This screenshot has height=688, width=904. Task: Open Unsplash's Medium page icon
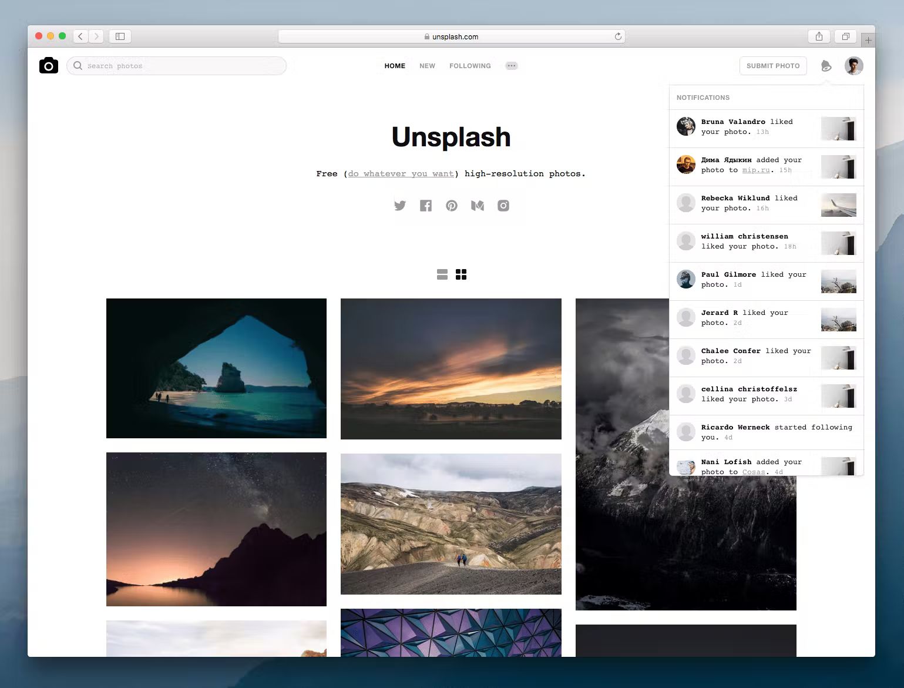pos(477,205)
